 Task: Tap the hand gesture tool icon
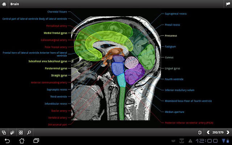tap(12, 132)
